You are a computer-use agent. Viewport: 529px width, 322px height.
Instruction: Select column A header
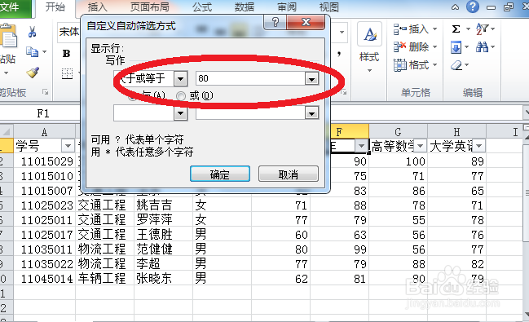[x=44, y=131]
